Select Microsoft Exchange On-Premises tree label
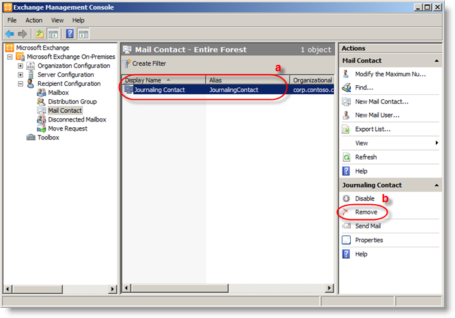Image resolution: width=455 pixels, height=318 pixels. [71, 57]
